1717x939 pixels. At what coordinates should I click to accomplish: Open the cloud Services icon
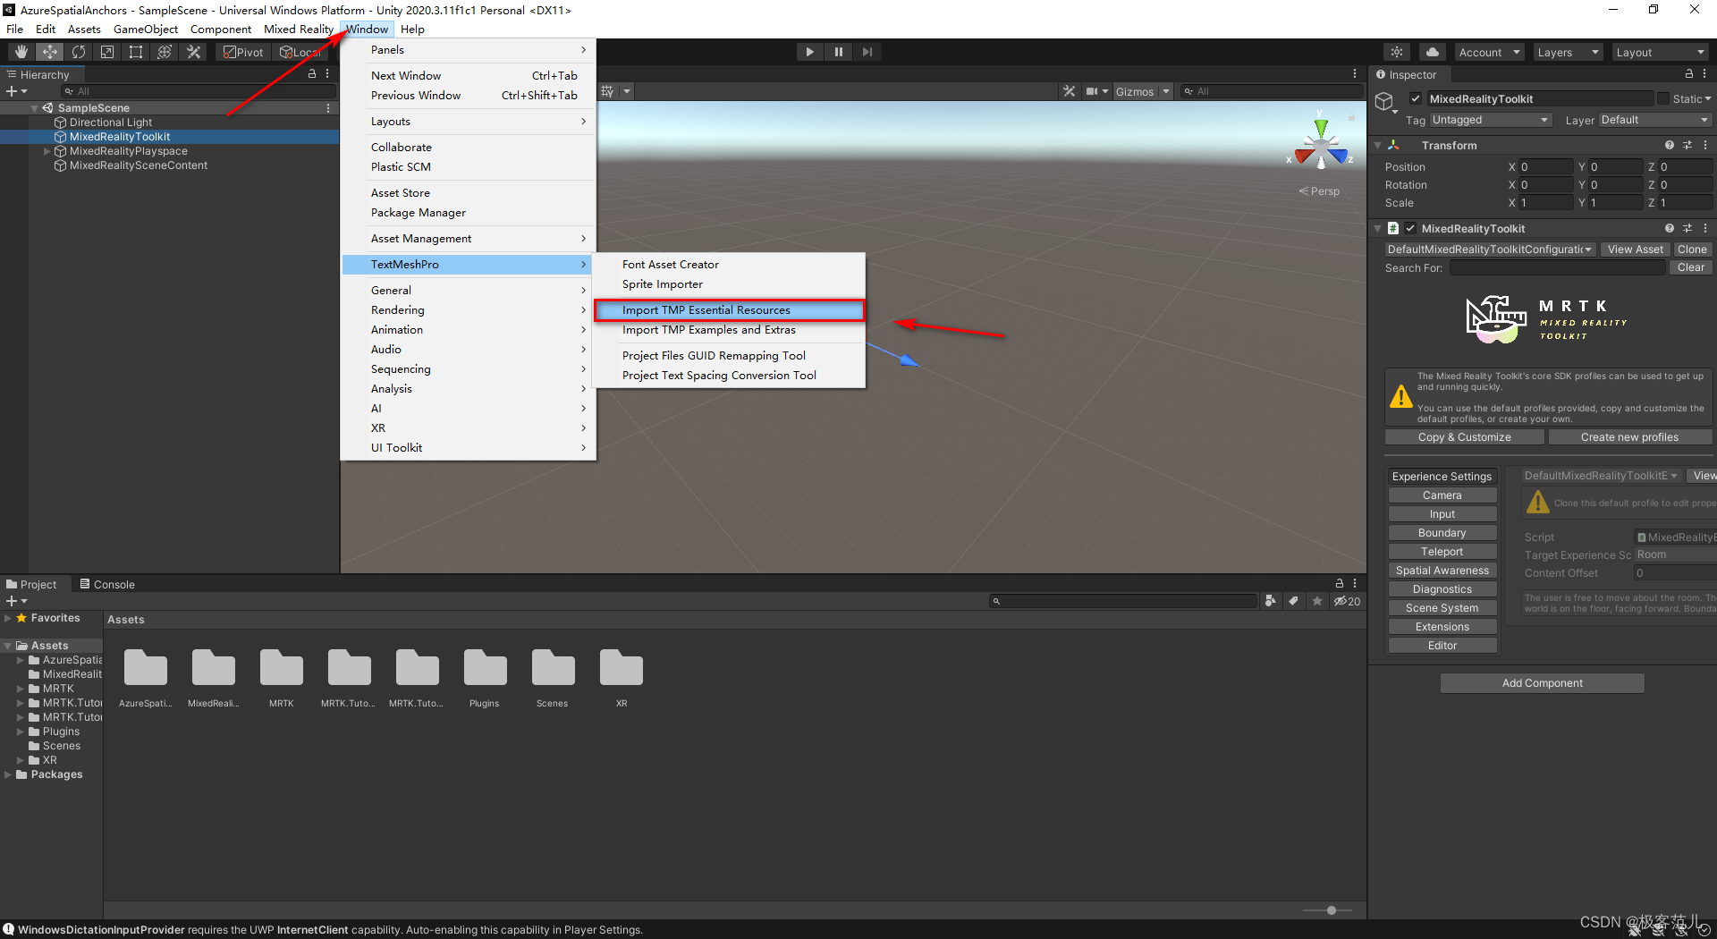[1433, 52]
